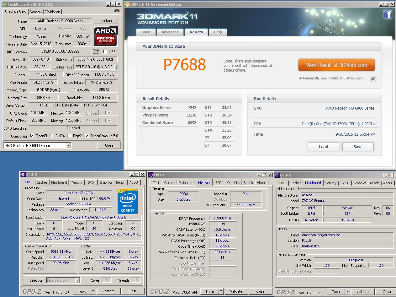Viewport: 396px width, 297px height.
Task: Open the Basic tab in 3DMark 11
Action: coord(146,32)
